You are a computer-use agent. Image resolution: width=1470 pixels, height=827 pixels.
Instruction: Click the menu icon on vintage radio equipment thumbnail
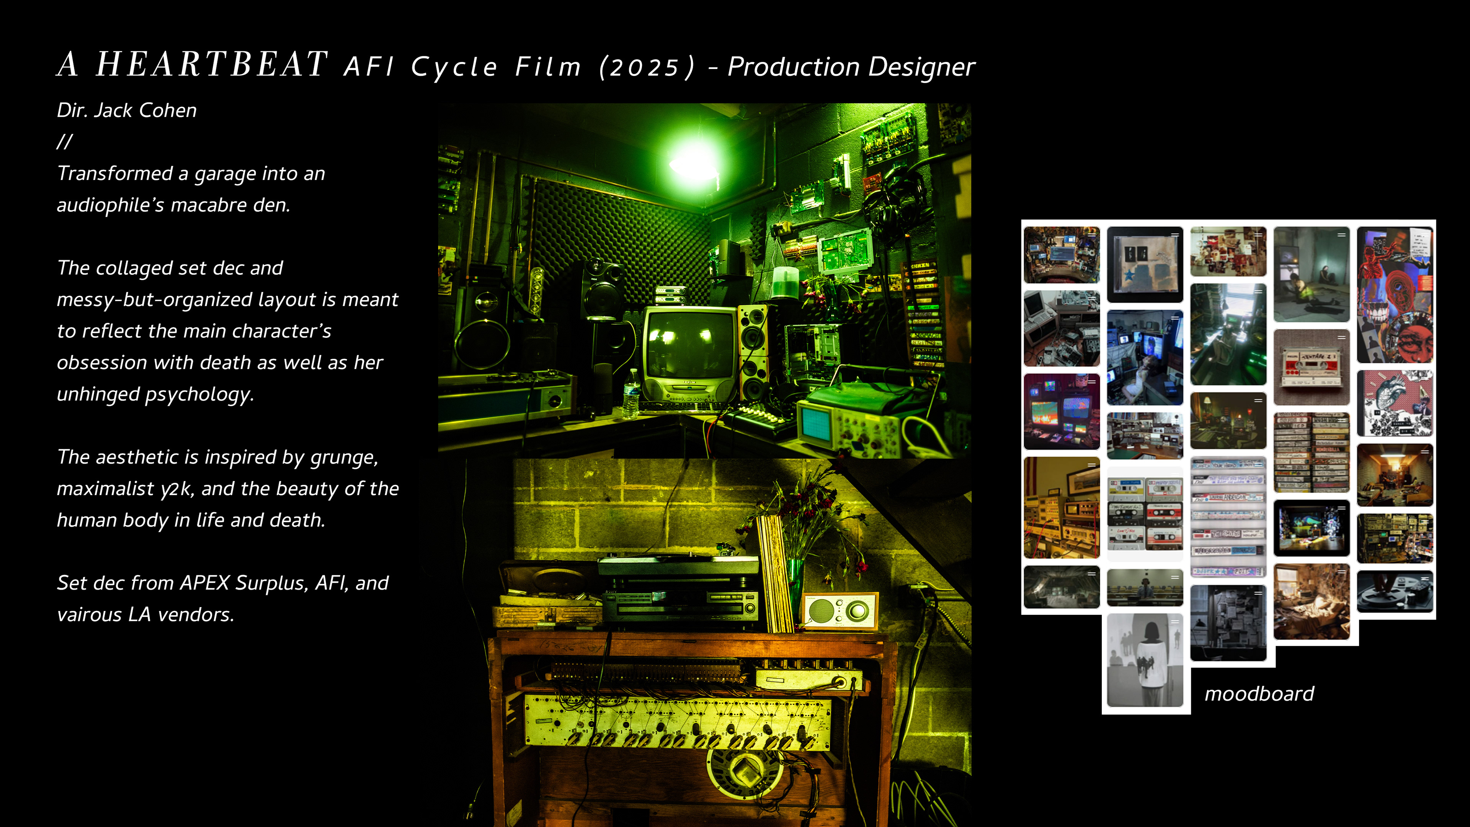tap(1091, 465)
